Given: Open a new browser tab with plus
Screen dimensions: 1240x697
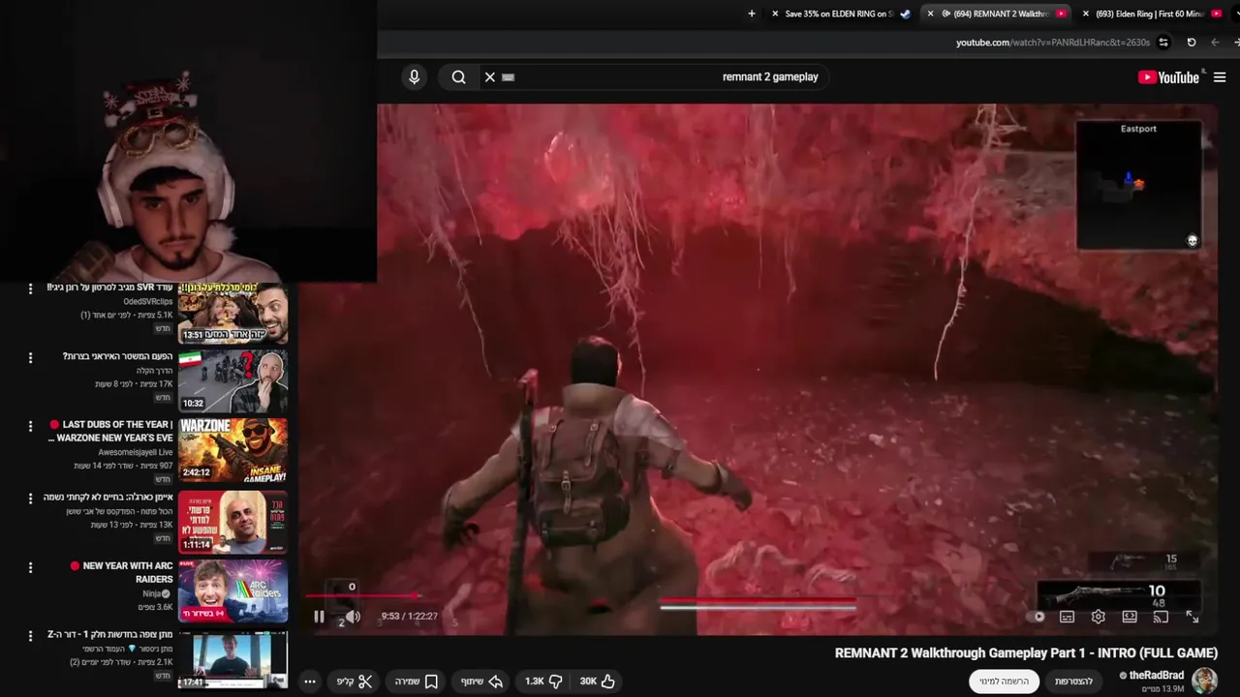Looking at the screenshot, I should point(752,14).
